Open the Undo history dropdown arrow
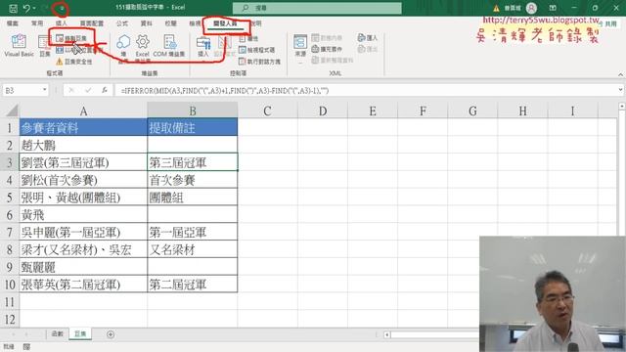 tap(34, 8)
